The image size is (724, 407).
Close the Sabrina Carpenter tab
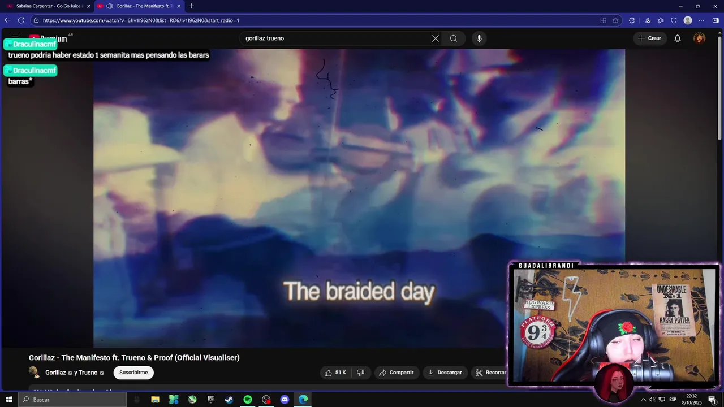pos(88,6)
